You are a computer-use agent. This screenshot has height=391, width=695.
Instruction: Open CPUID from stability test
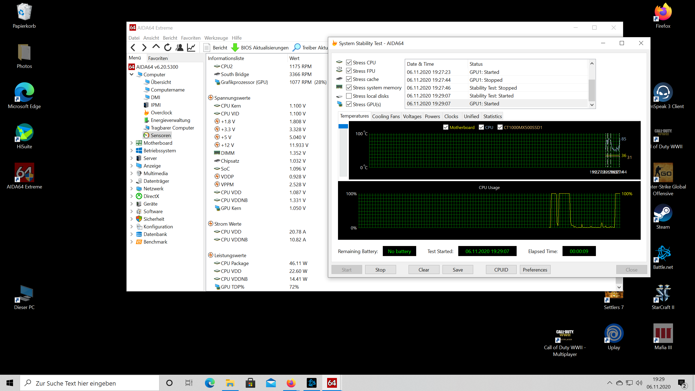501,270
